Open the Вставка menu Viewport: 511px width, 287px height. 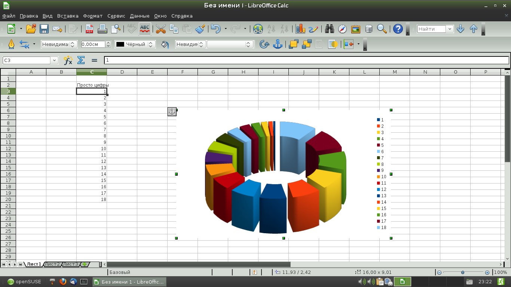pyautogui.click(x=68, y=16)
